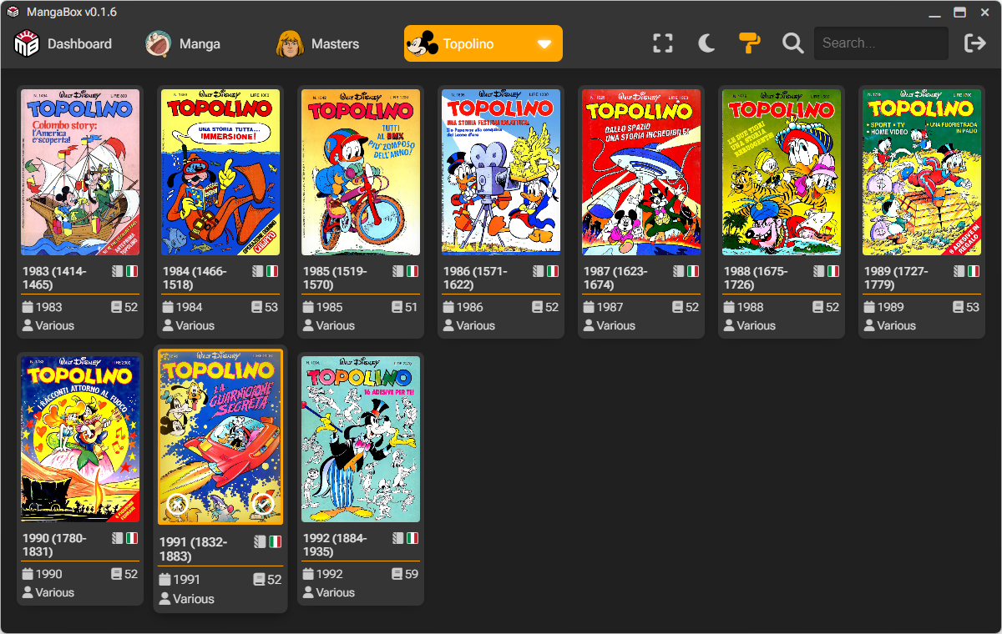Click the Italian flag on 1986 card

tap(553, 271)
